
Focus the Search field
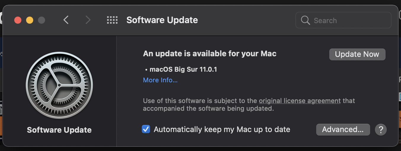coord(343,20)
